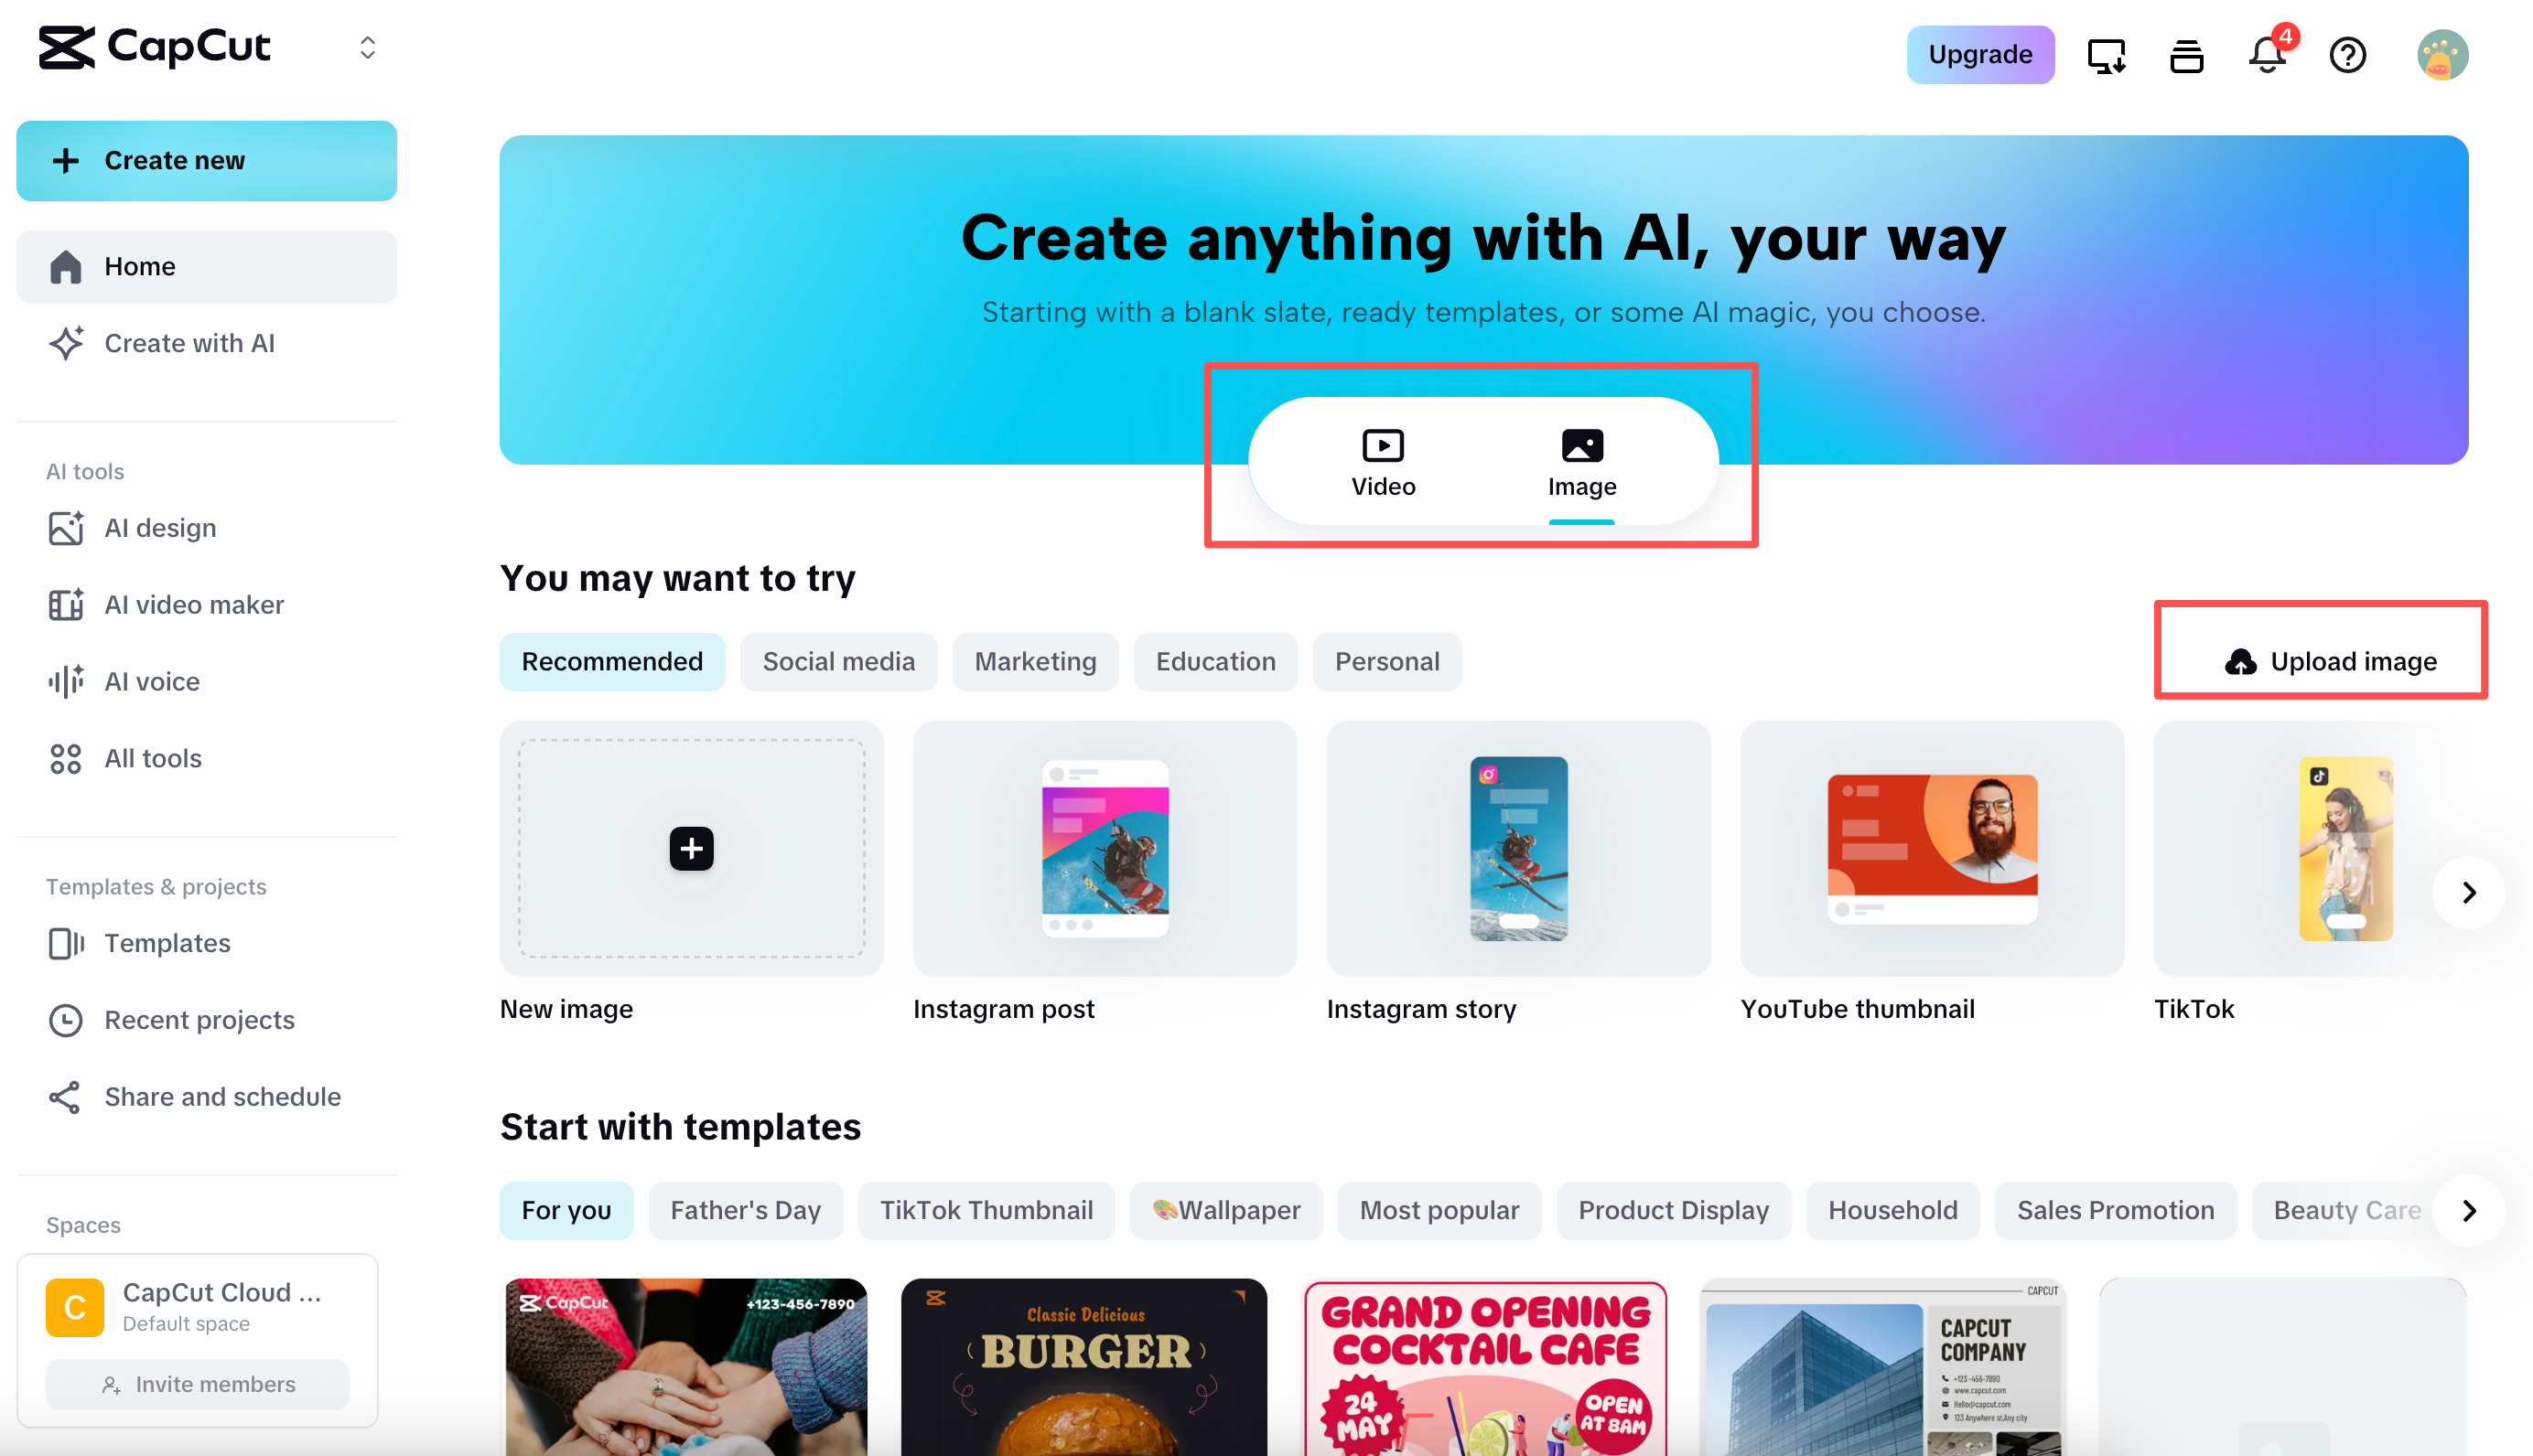Click the Create new button
Screen dimensions: 2533x1456
coord(206,160)
